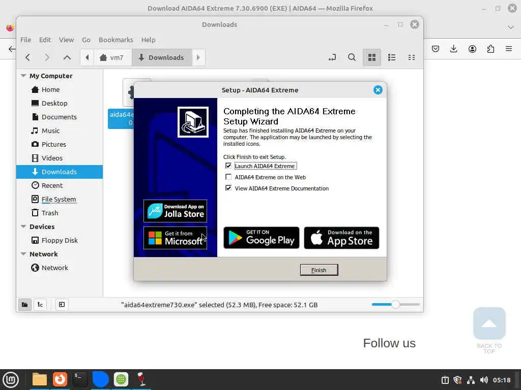Click the App Store badge
Screen dimensions: 521x390
pos(341,238)
